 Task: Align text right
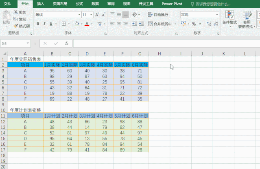click(125, 24)
